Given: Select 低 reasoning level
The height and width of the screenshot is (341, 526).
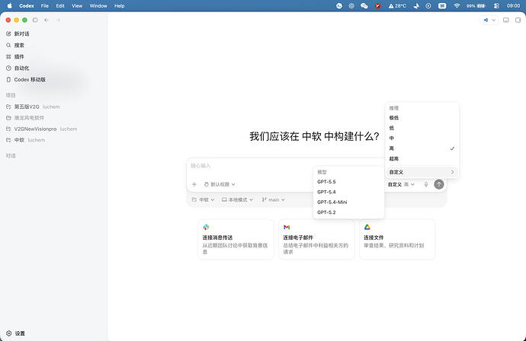Looking at the screenshot, I should click(x=422, y=128).
